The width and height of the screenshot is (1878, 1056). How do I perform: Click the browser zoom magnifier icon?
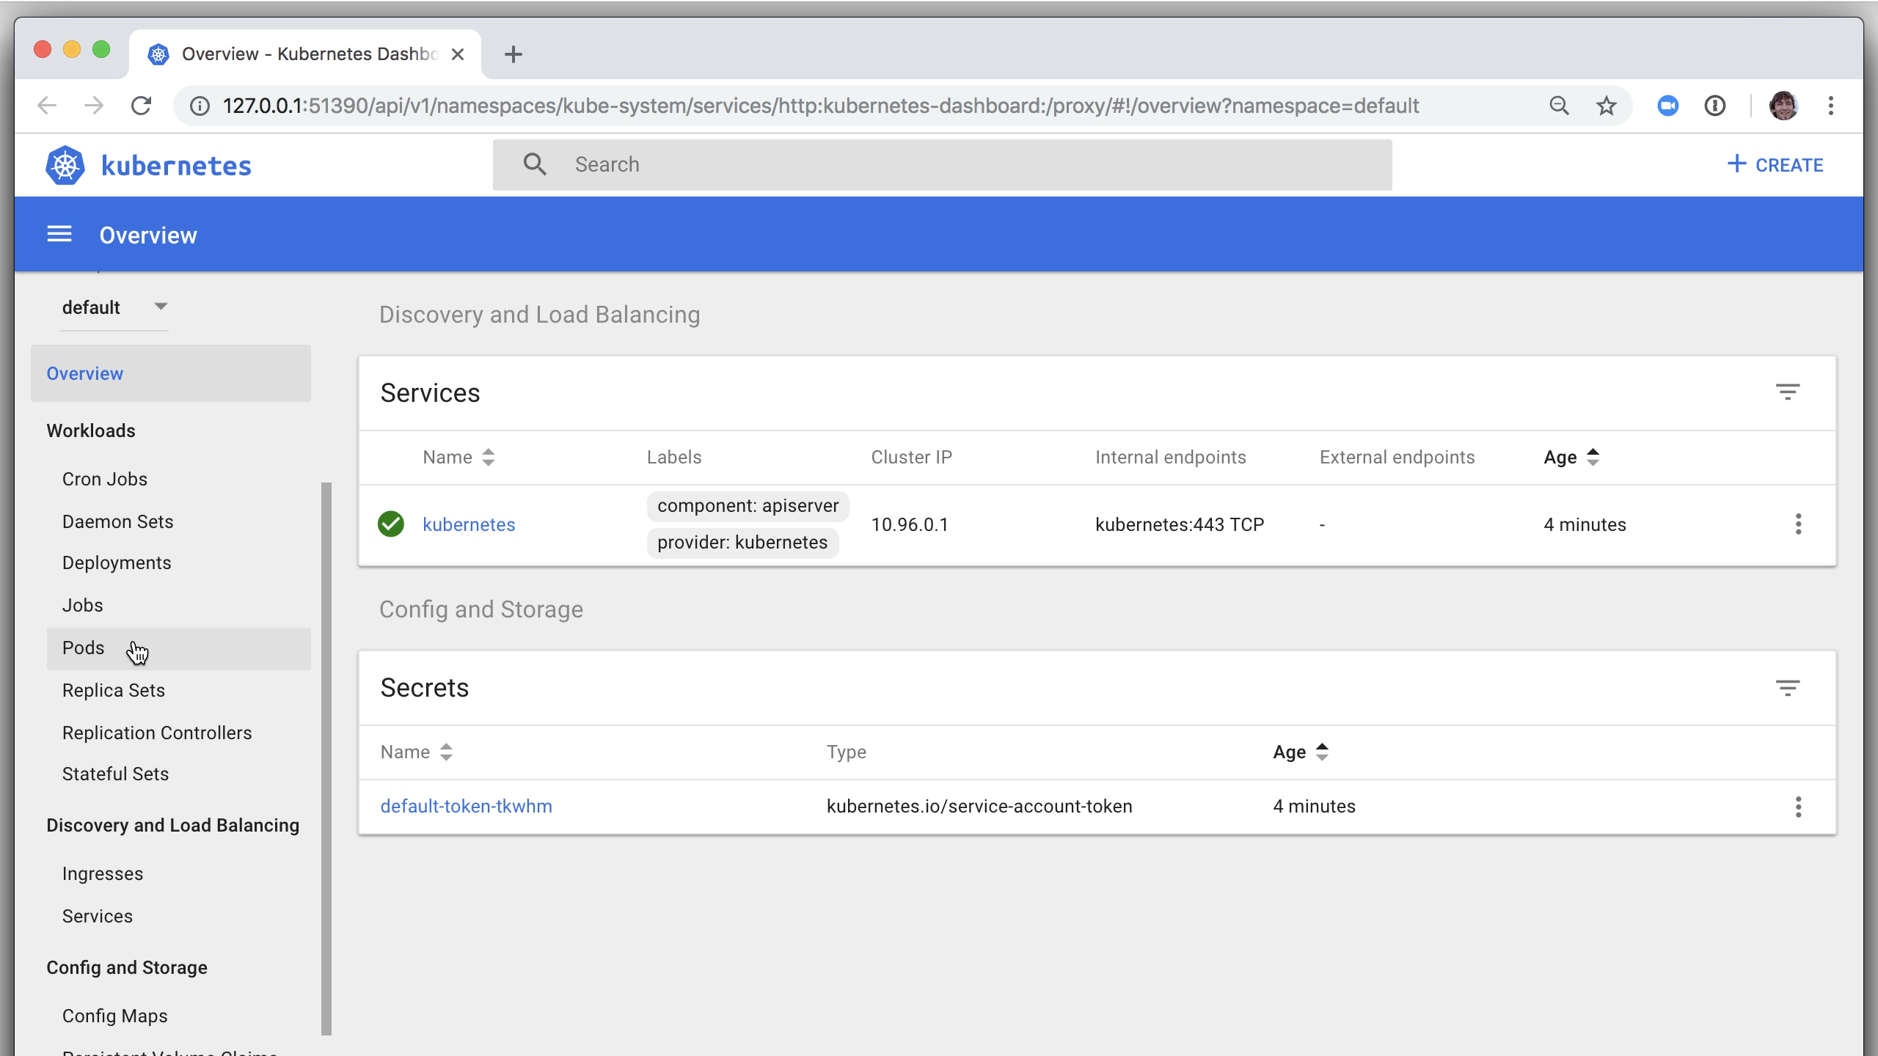click(x=1559, y=106)
